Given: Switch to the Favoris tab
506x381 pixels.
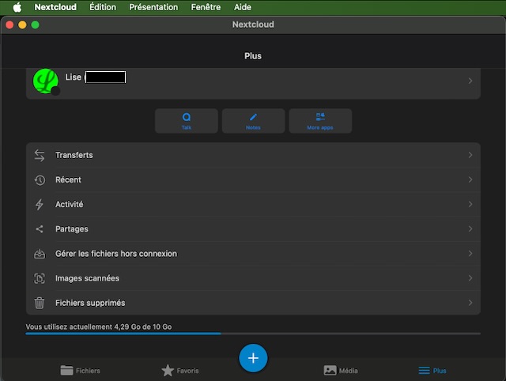Looking at the screenshot, I should [x=180, y=370].
